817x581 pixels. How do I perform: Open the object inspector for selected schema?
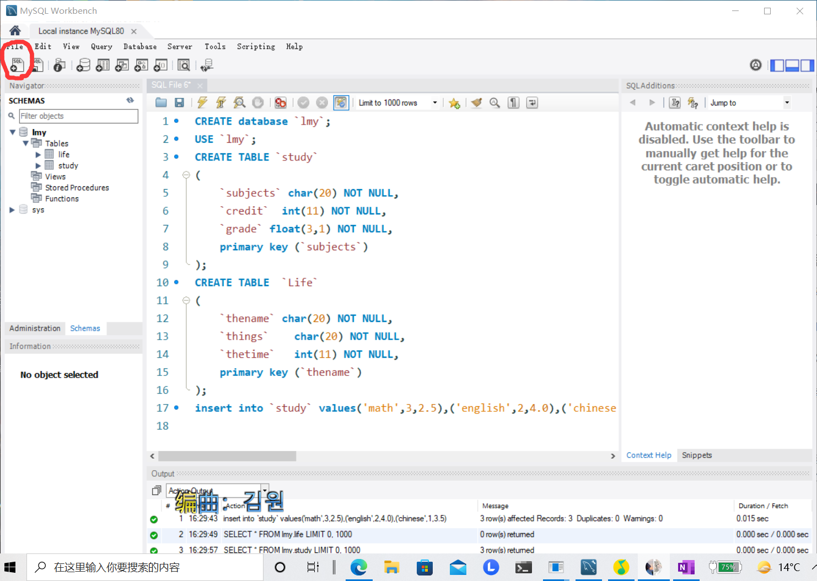60,65
